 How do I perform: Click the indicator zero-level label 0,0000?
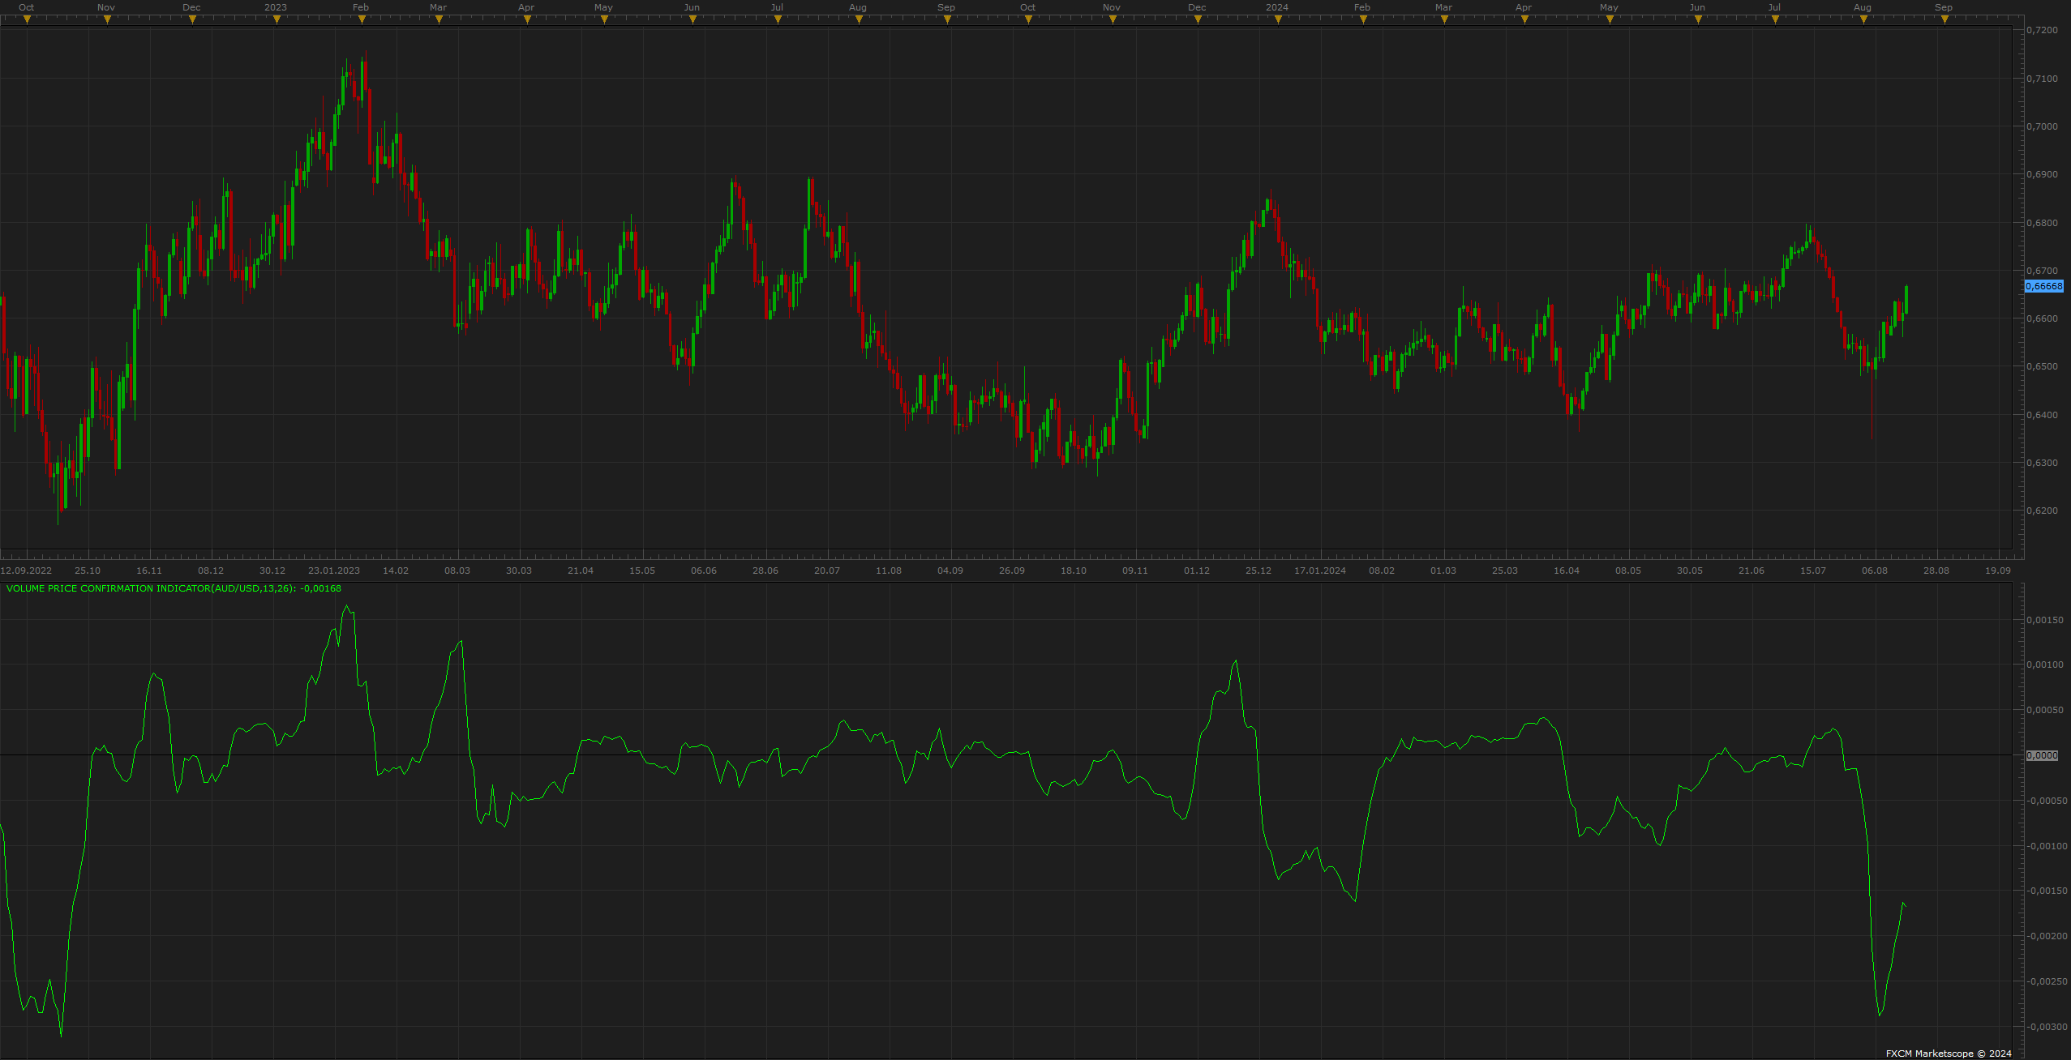pyautogui.click(x=2042, y=755)
